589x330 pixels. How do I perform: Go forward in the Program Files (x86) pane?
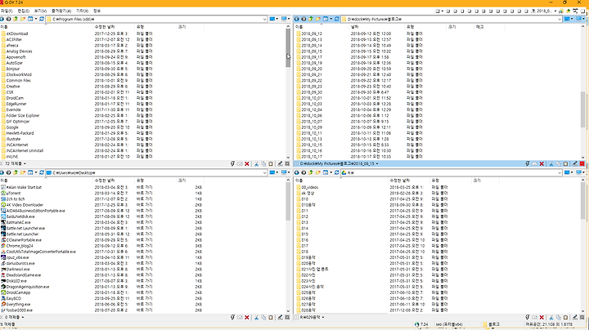8,19
